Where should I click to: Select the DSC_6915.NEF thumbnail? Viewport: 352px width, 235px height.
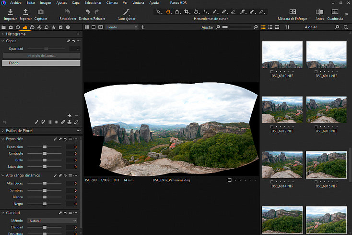click(x=327, y=165)
